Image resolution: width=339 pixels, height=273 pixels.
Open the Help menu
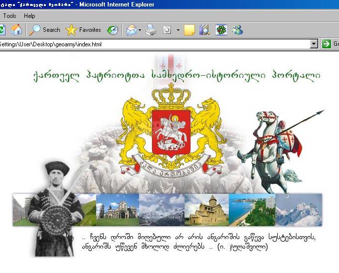click(29, 16)
